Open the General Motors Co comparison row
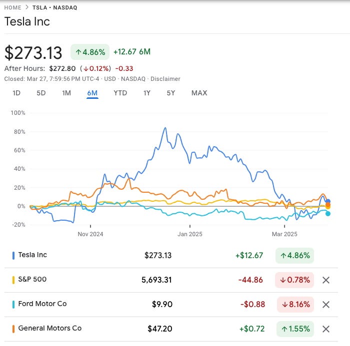This screenshot has height=346, width=350. [x=171, y=329]
